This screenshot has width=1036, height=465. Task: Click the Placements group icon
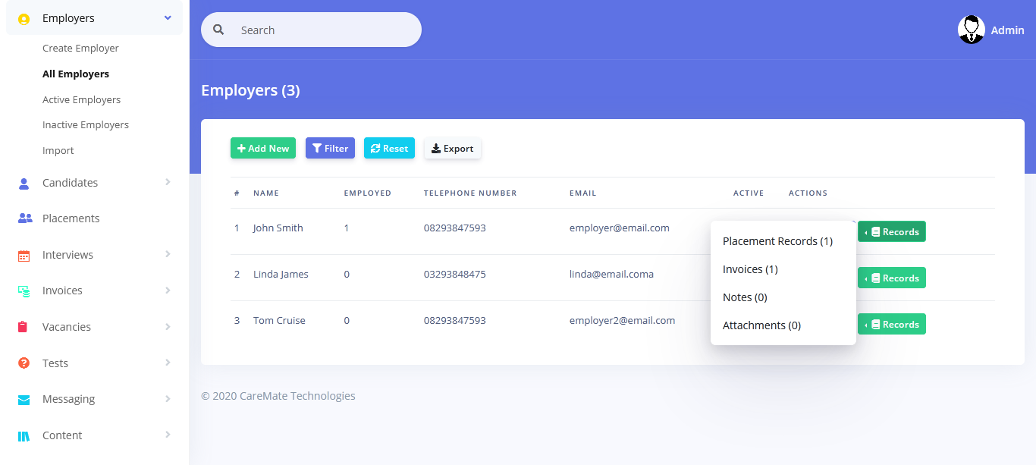tap(24, 218)
